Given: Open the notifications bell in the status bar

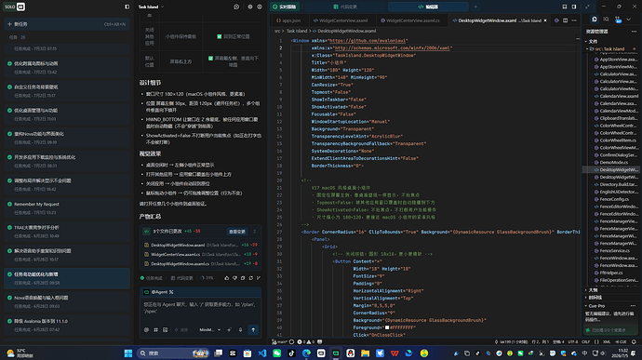Looking at the screenshot, I should point(634,341).
